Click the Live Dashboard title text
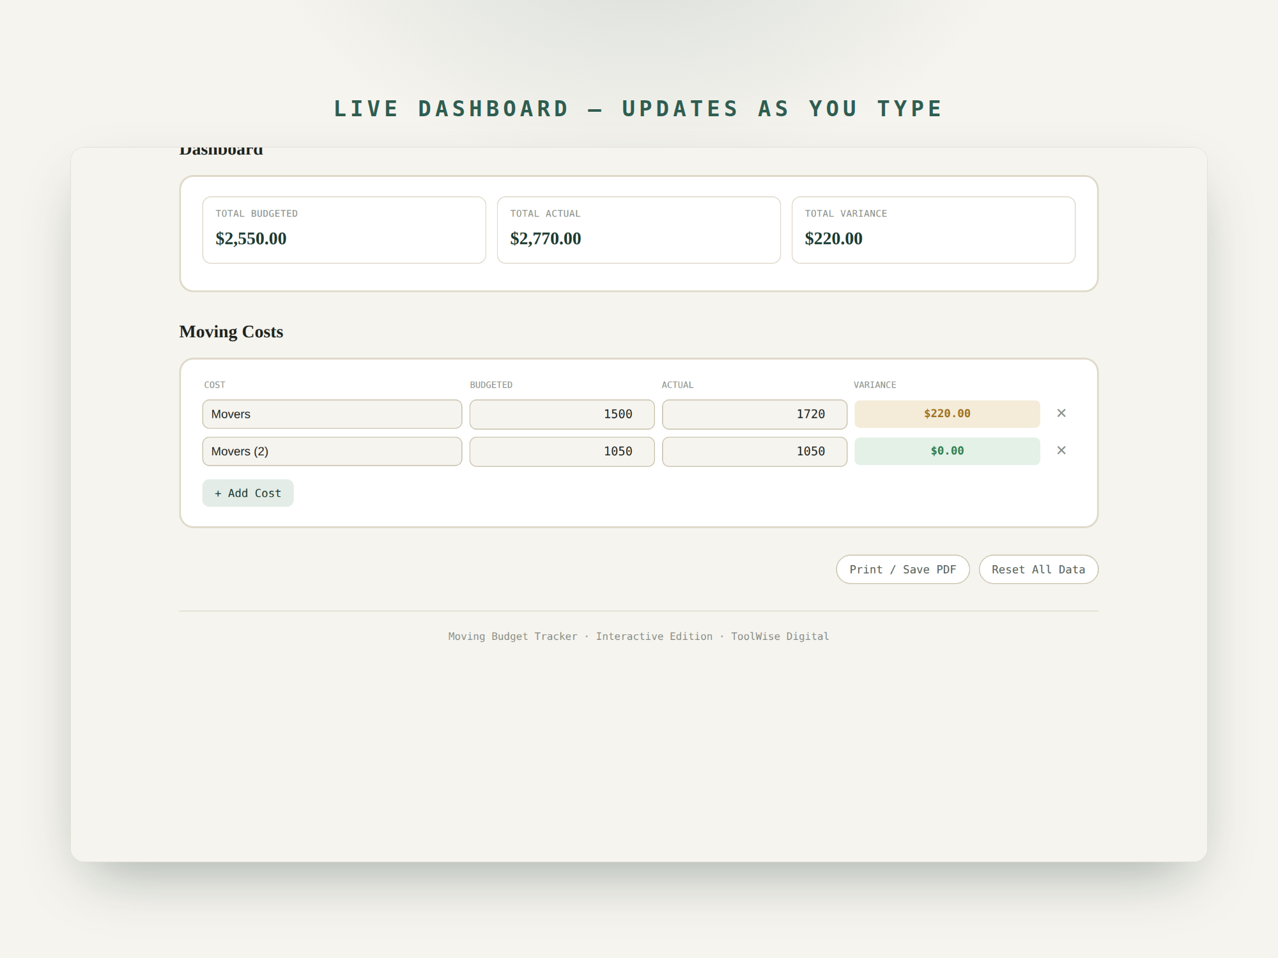 (639, 109)
